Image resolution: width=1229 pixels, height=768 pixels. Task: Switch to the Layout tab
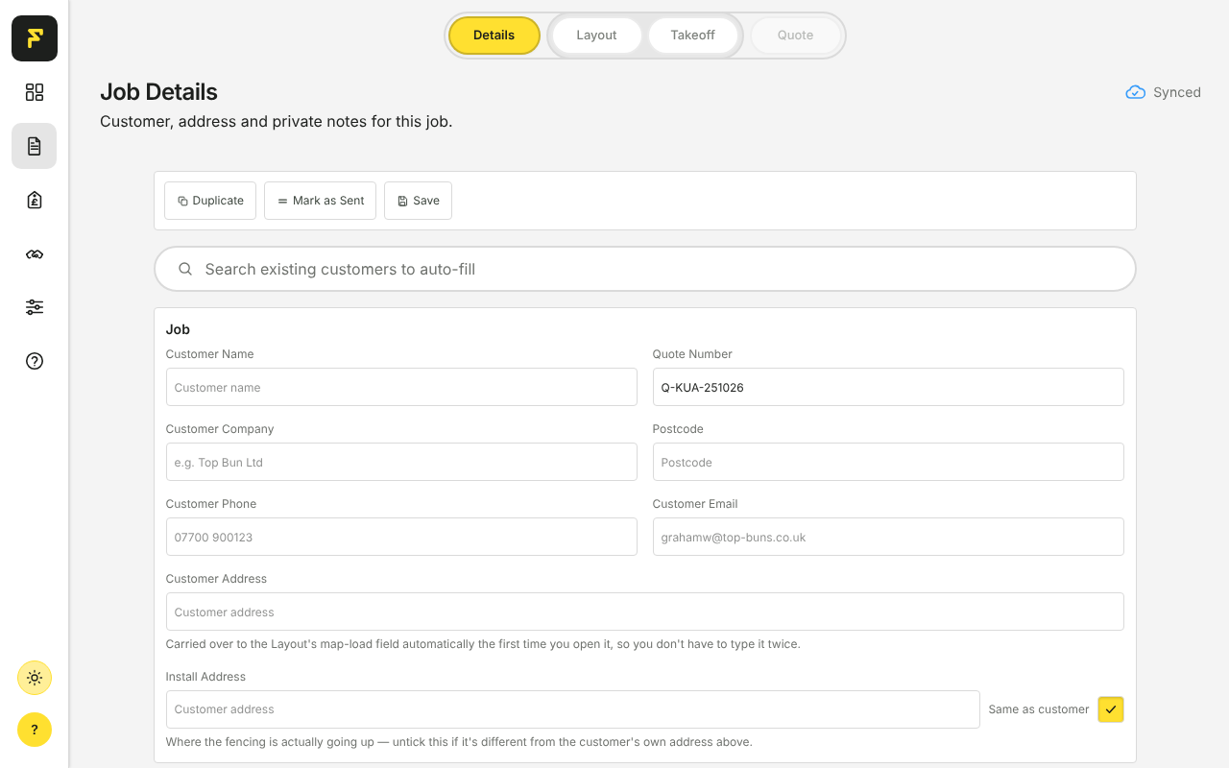[596, 36]
